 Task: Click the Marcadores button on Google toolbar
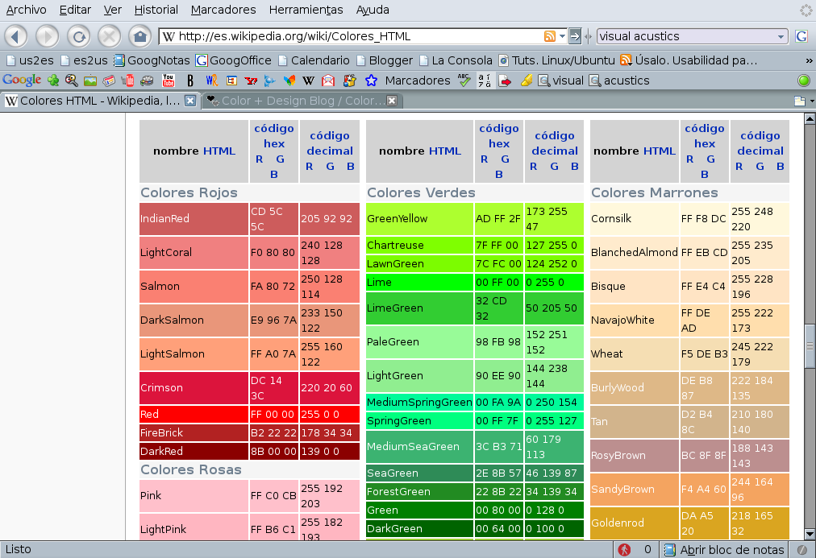coord(418,81)
